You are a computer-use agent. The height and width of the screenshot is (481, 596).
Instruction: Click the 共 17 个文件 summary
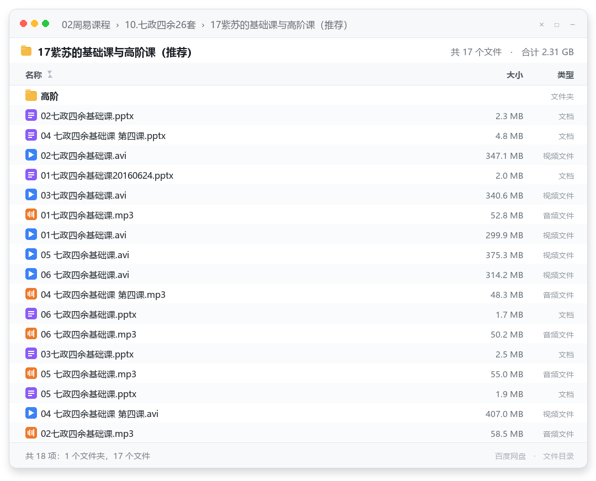click(x=476, y=52)
